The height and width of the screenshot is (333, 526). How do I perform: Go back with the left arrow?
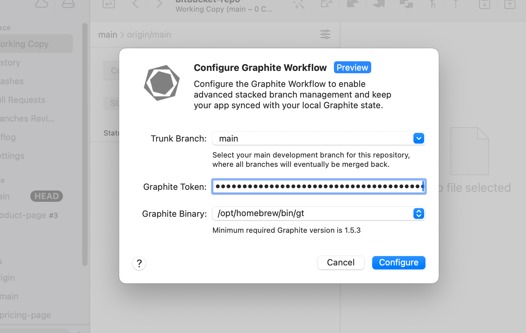(135, 4)
